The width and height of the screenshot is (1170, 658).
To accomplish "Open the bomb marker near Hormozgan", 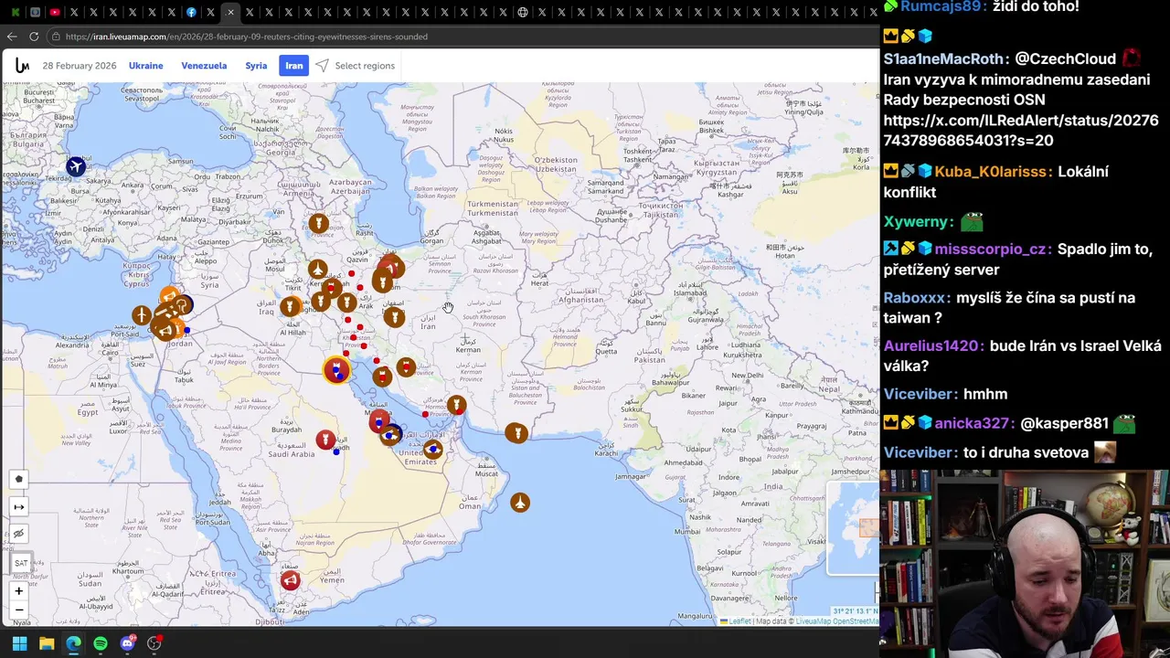I will click(456, 405).
